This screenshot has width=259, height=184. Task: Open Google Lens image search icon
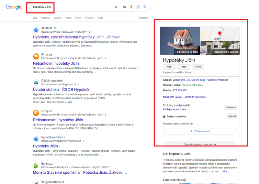[138, 7]
